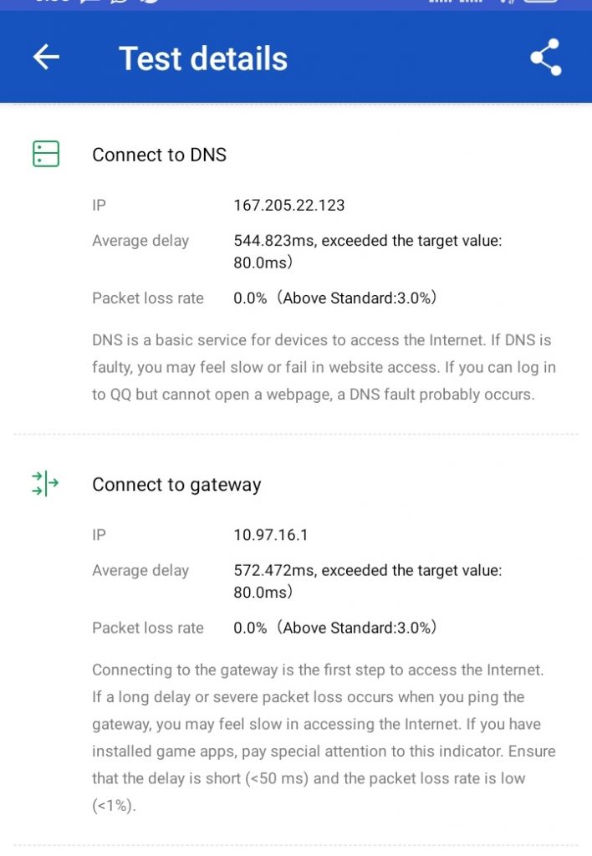Screen dimensions: 592x856
Task: Tap the DNS basic service description paragraph
Action: click(322, 367)
